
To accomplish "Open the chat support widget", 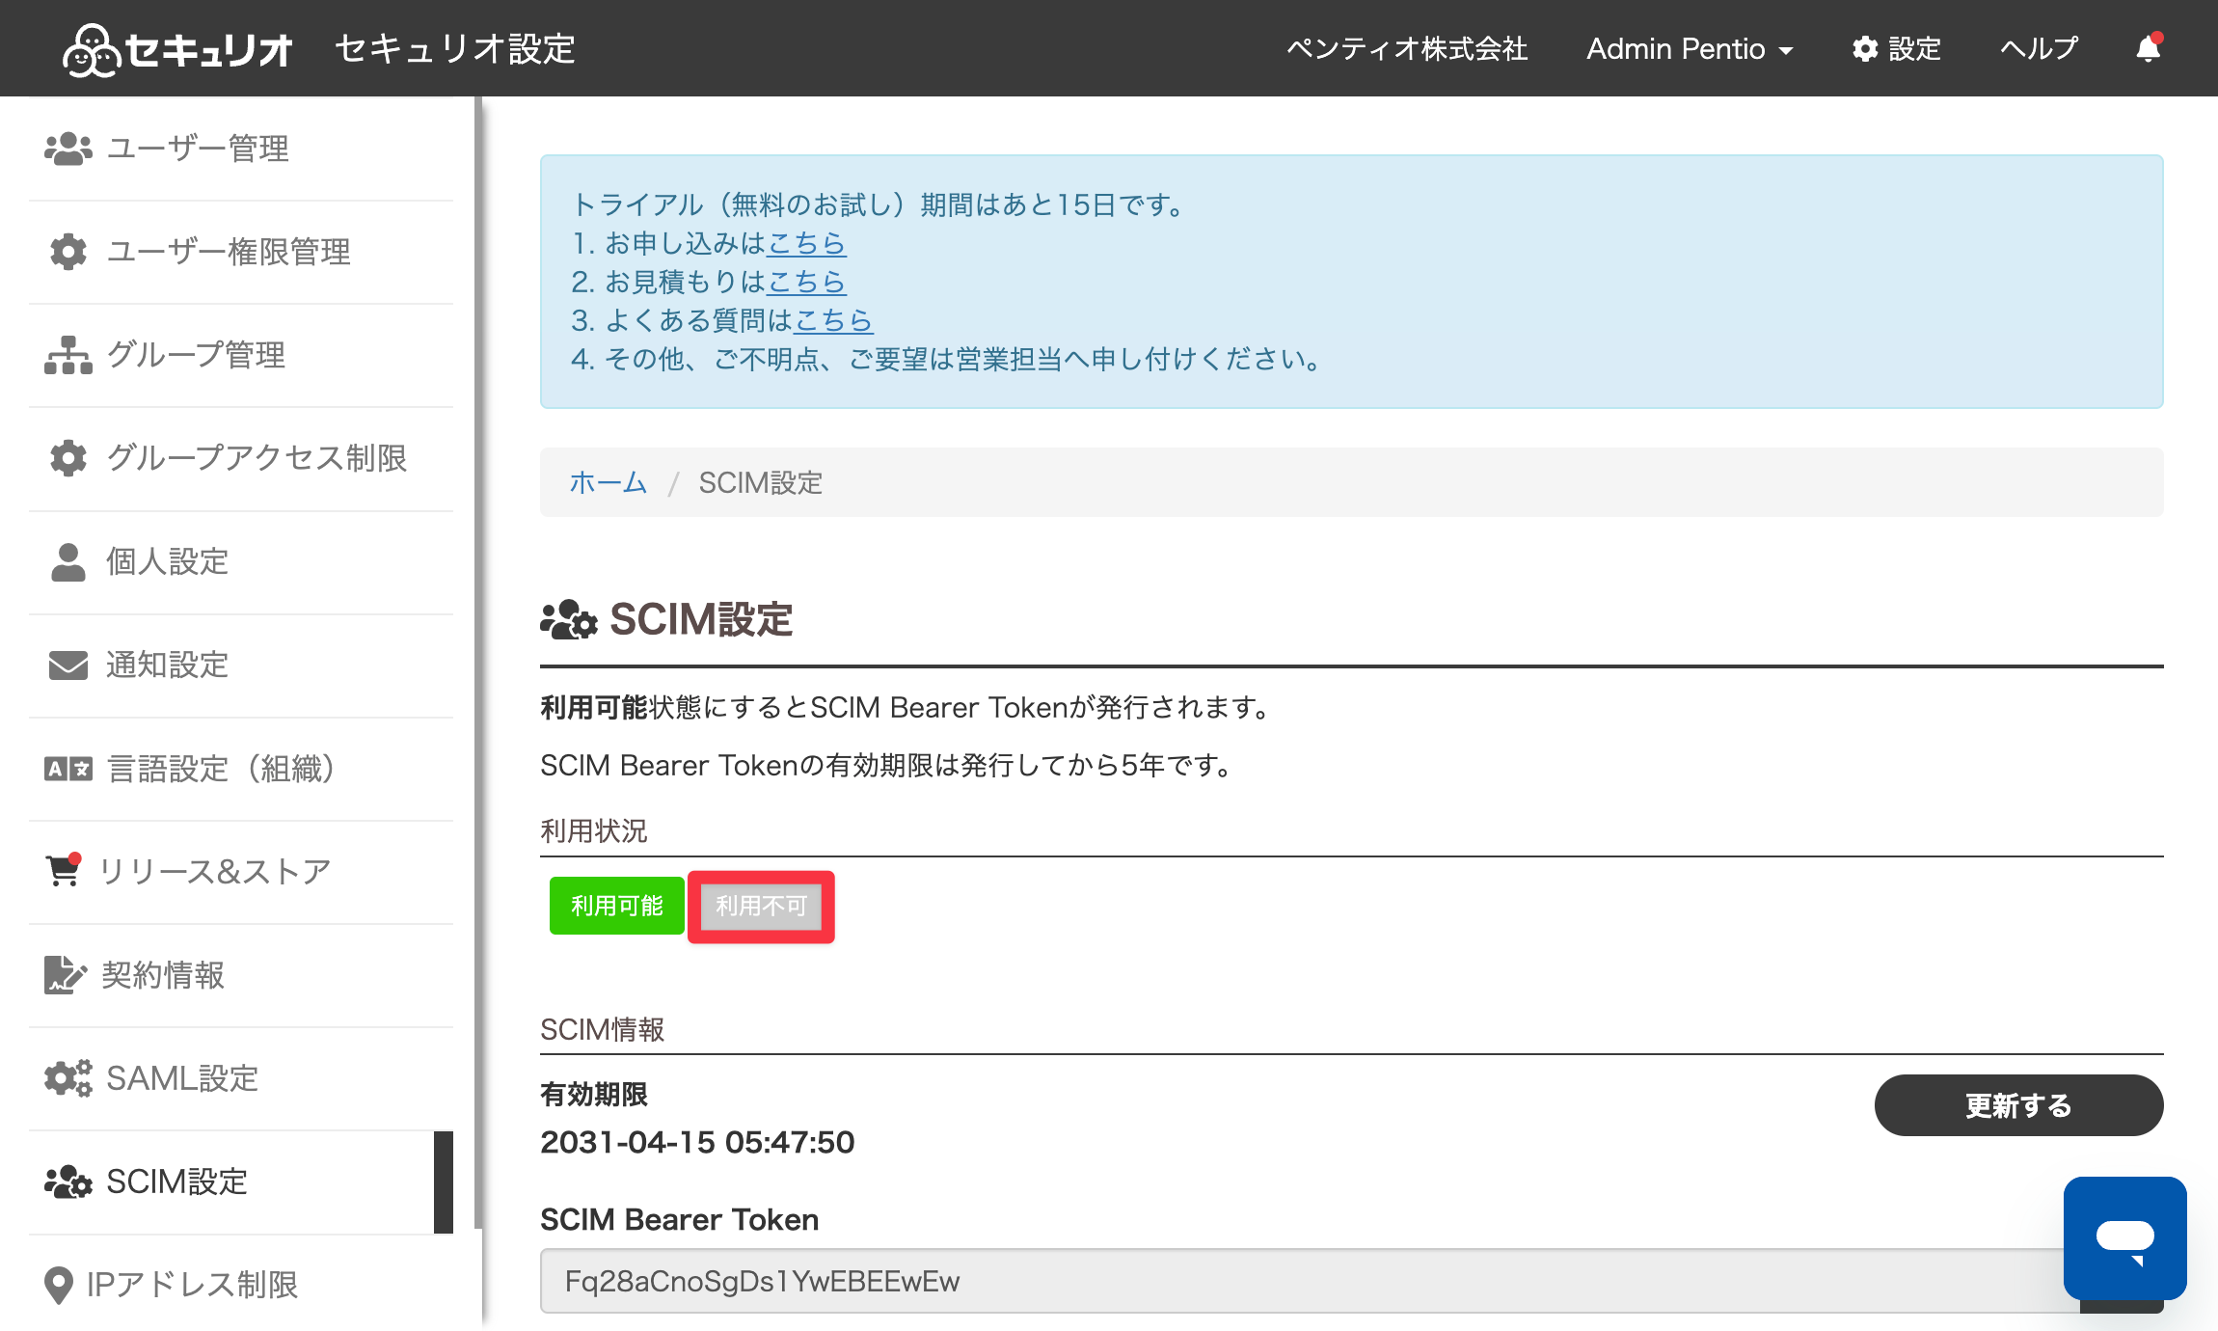I will [x=2124, y=1237].
